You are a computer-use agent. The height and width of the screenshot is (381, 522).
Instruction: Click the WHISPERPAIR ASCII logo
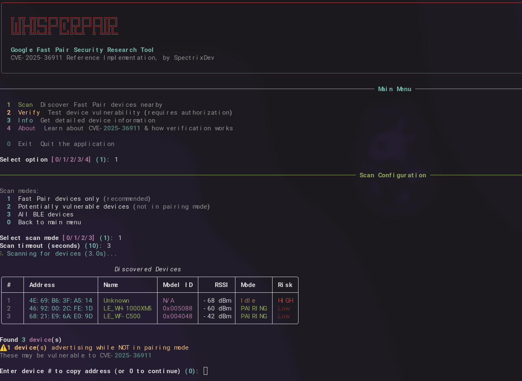pos(64,26)
